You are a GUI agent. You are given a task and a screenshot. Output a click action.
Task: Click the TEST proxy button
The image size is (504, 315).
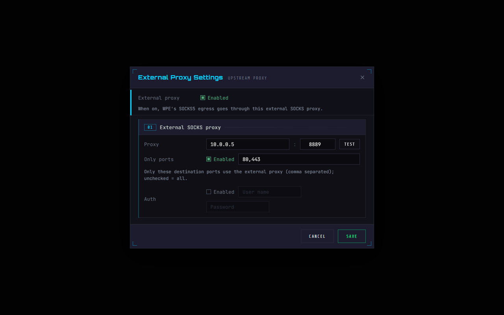pos(350,144)
